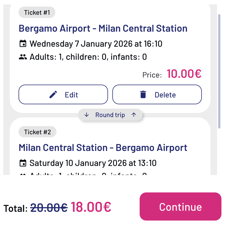Click the up arrow in Round trip pill
The image size is (228, 226).
pyautogui.click(x=134, y=115)
